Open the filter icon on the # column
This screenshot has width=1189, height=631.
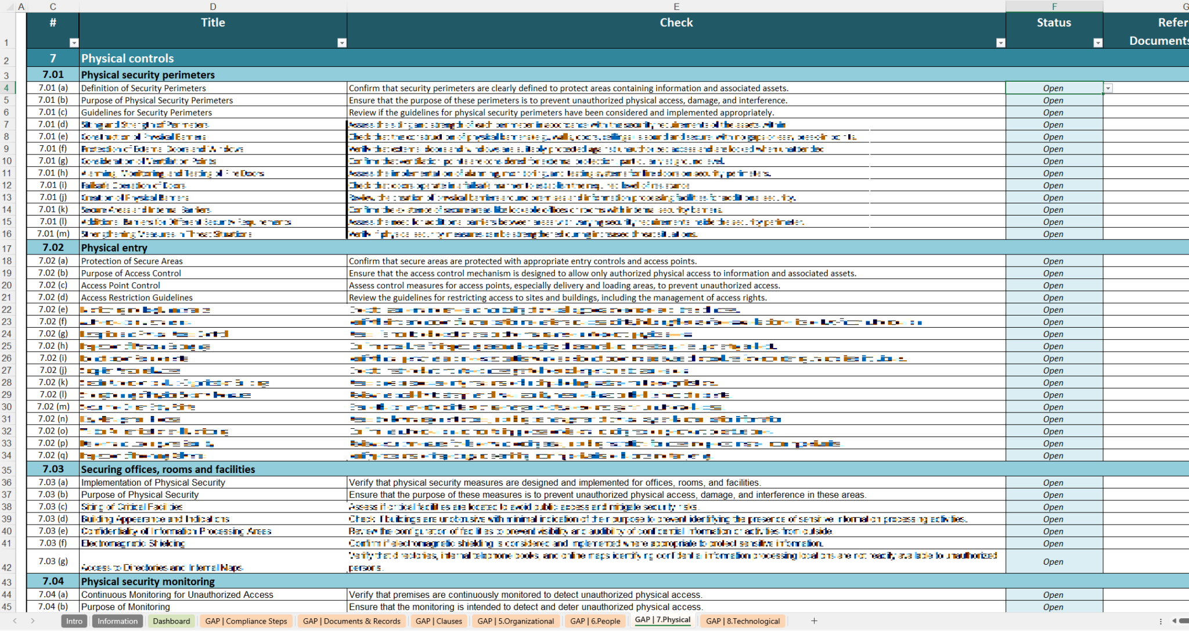click(x=74, y=42)
